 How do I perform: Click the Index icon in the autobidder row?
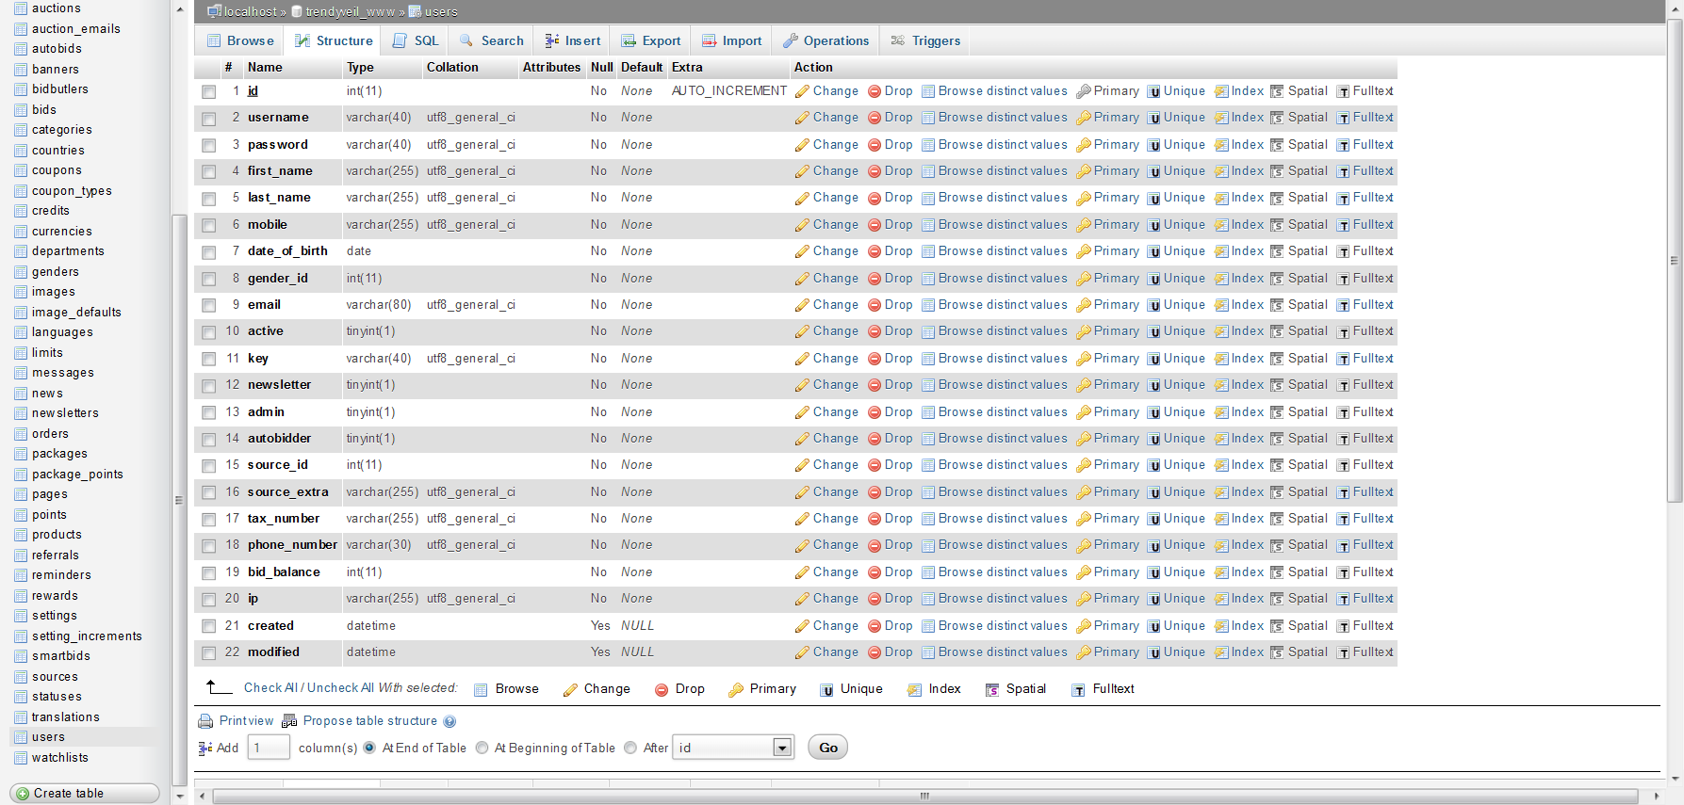1221,440
